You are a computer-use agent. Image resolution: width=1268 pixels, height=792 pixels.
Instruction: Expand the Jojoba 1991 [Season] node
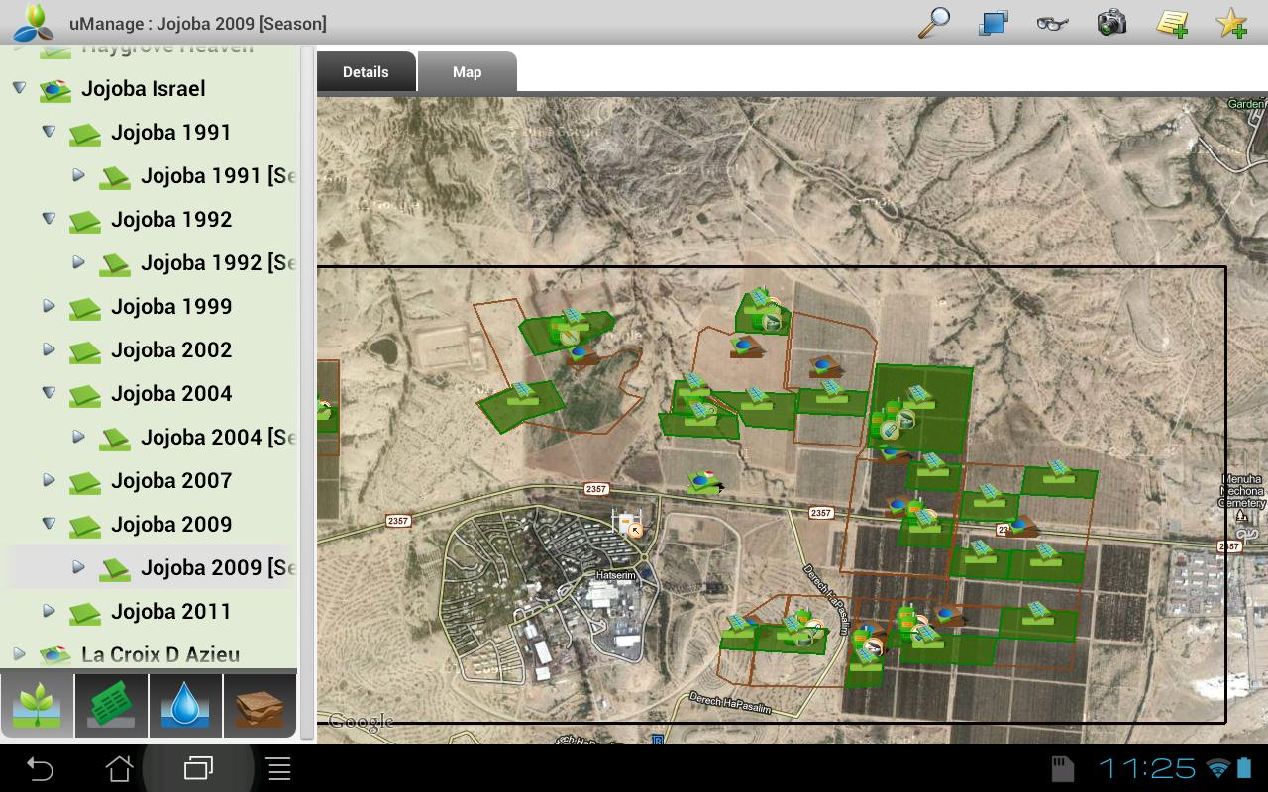pyautogui.click(x=78, y=175)
